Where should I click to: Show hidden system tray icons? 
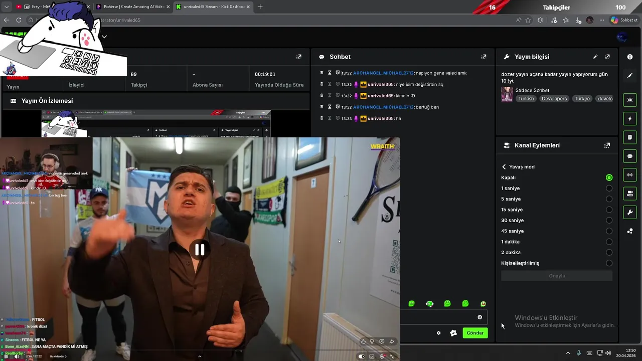click(568, 353)
